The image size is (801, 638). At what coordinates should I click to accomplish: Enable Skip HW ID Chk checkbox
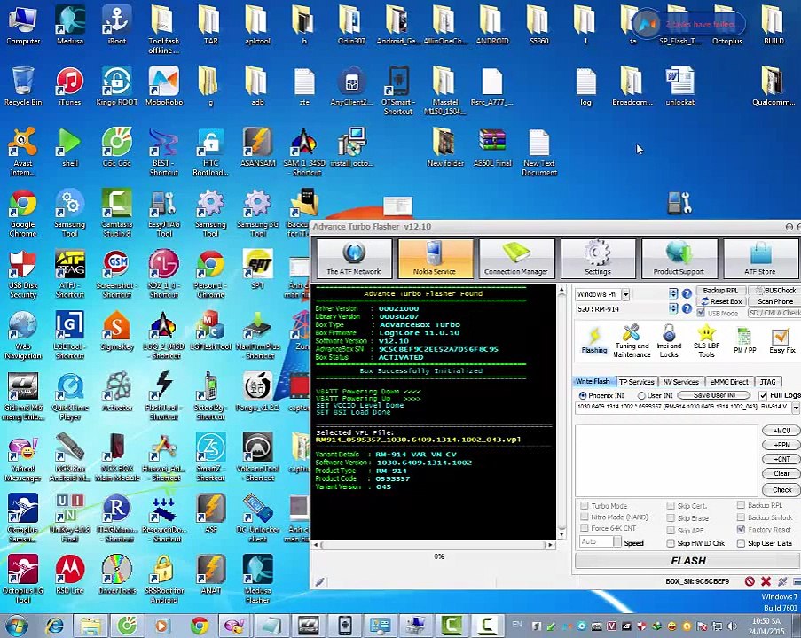click(671, 543)
